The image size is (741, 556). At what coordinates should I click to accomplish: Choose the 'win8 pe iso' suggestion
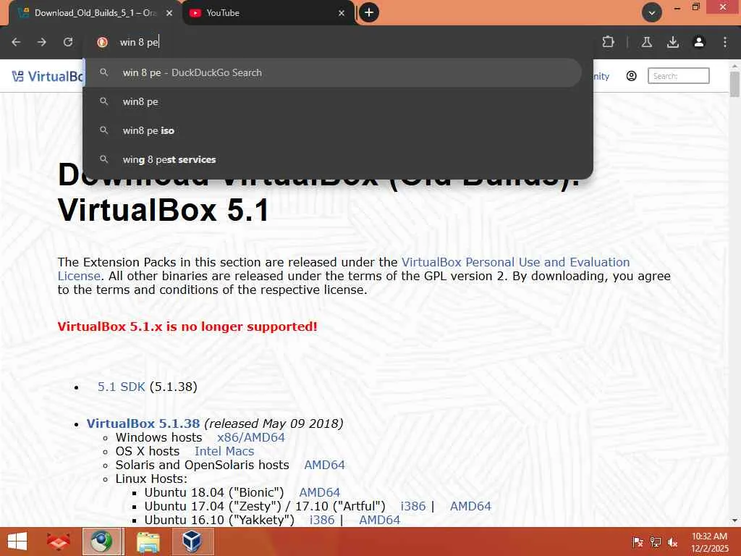[x=333, y=130]
